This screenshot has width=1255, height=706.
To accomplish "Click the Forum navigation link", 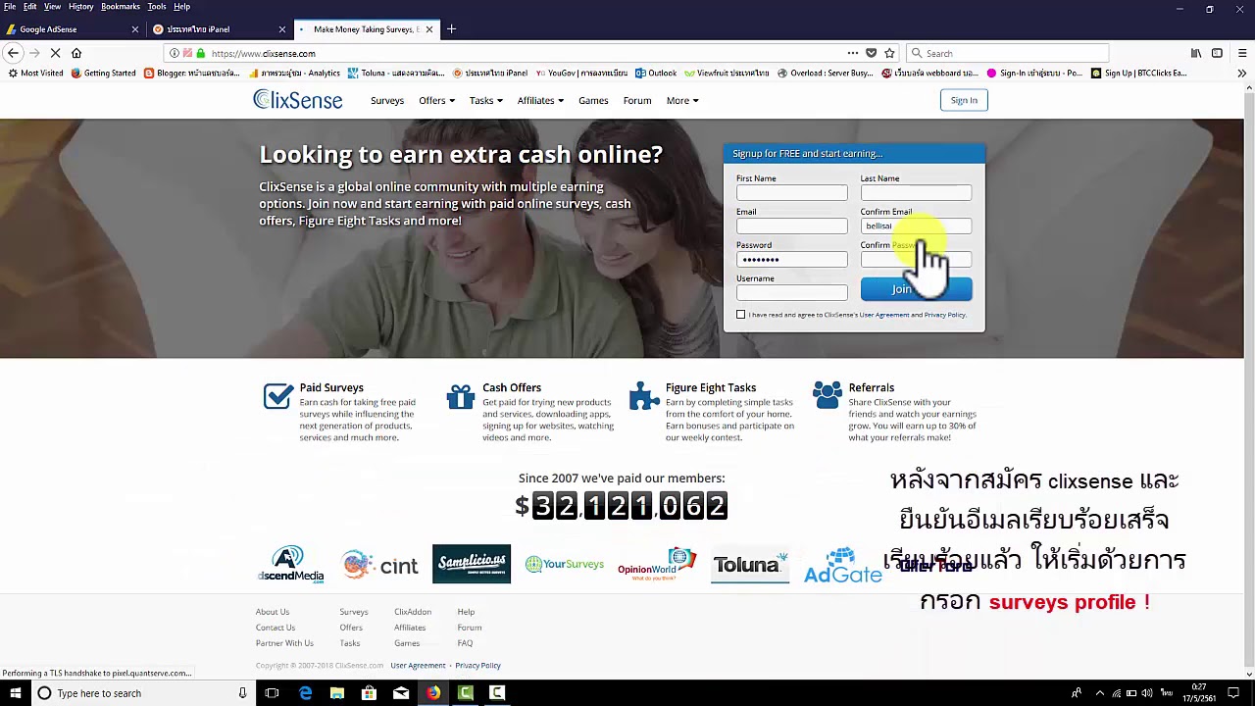I will [x=637, y=100].
